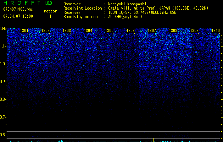Click the 0.9 kHz axis label
The height and width of the screenshot is (142, 223).
click(x=3, y=82)
